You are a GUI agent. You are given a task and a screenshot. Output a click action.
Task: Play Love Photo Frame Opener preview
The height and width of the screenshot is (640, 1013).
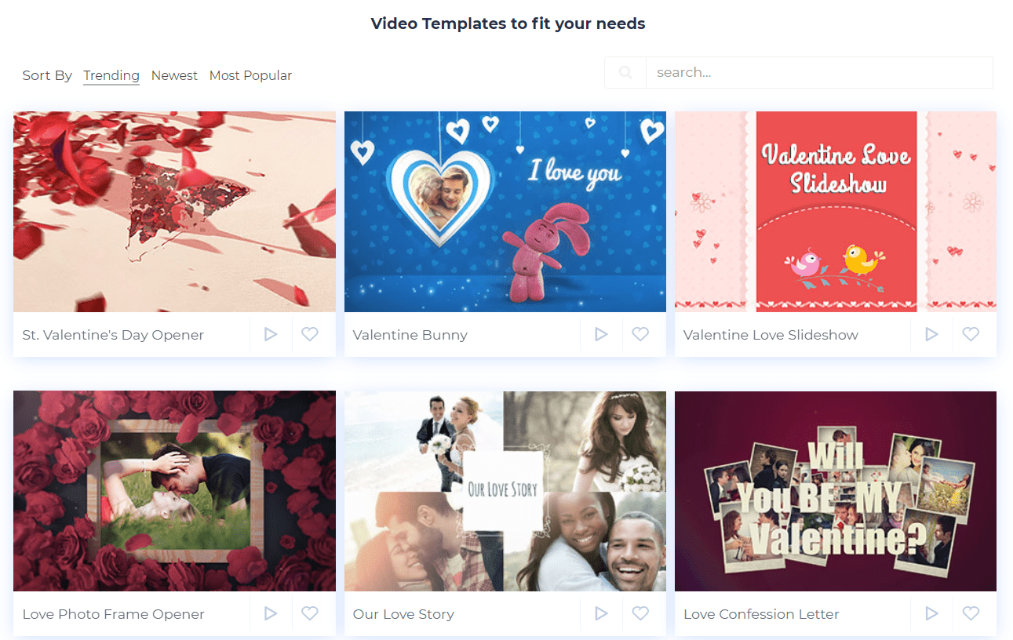point(271,613)
